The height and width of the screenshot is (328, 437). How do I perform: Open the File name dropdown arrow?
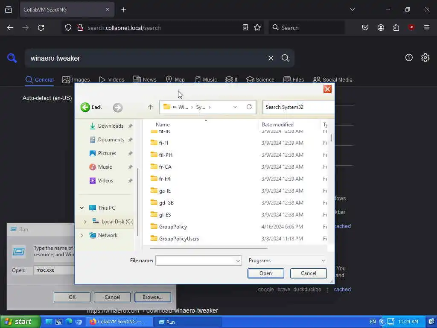[238, 261]
